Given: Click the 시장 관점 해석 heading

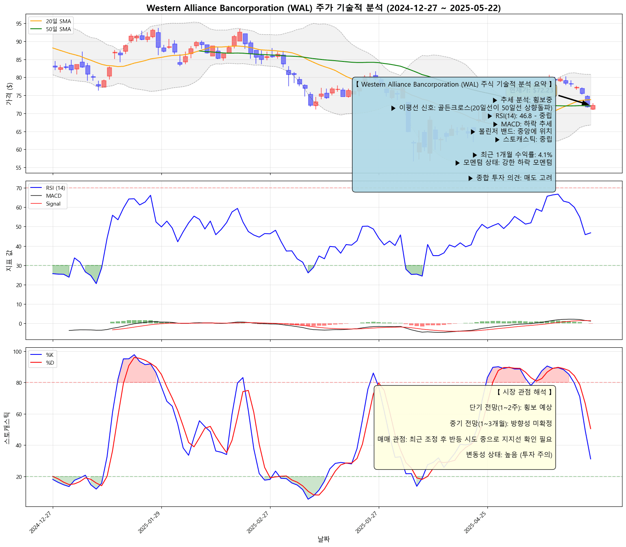Looking at the screenshot, I should pos(524,392).
